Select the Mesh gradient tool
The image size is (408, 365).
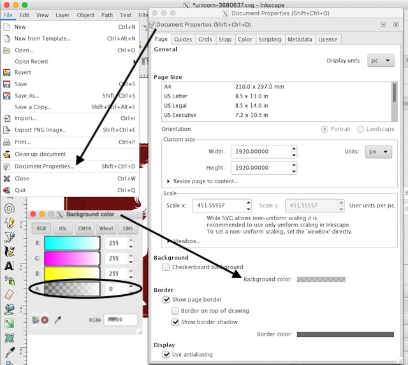10,338
